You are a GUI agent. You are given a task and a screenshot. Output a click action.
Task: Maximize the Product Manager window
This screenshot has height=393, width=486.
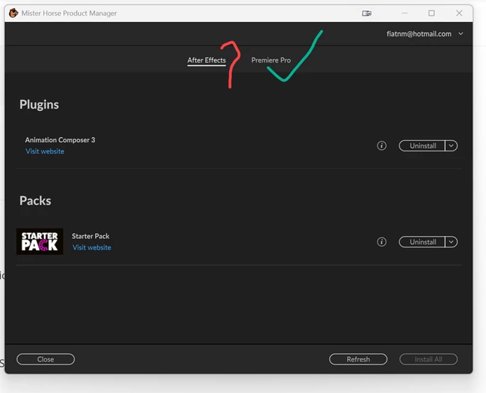(431, 13)
